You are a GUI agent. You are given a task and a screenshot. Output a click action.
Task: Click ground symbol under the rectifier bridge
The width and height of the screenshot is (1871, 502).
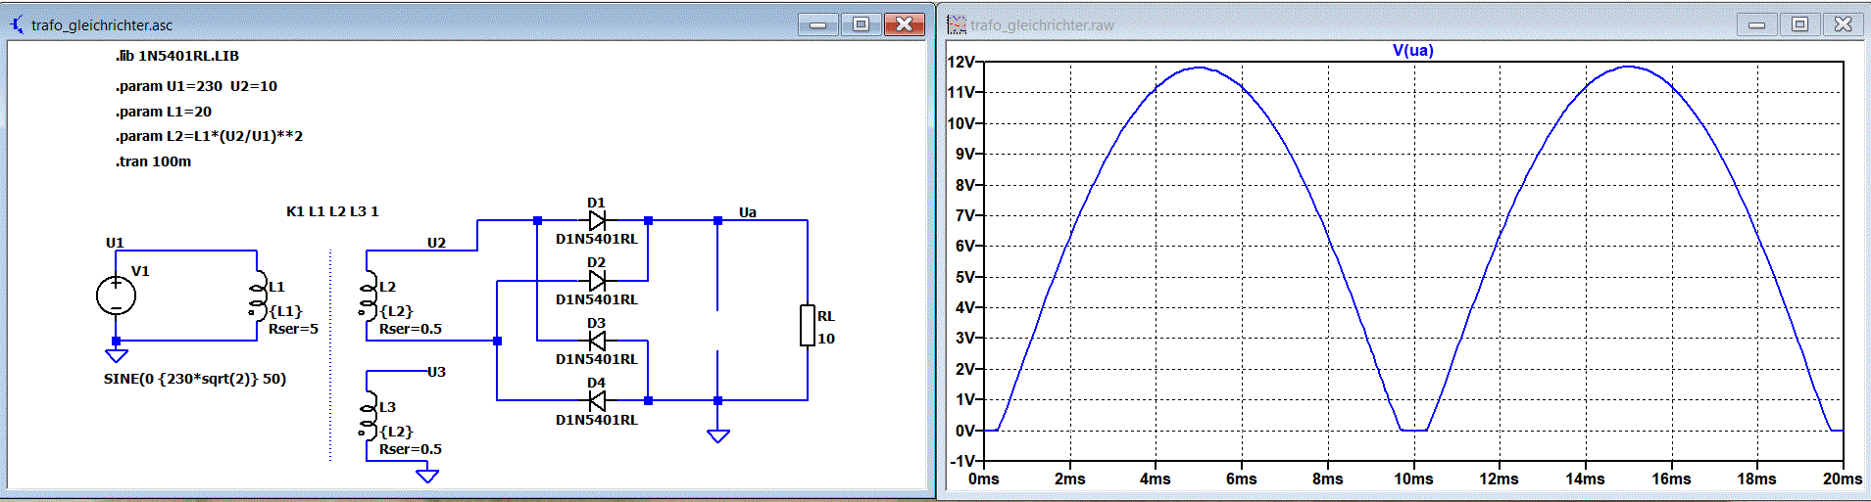point(718,435)
